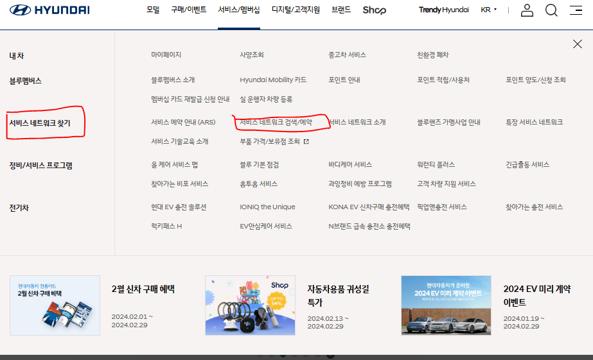Viewport: 593px width, 360px height.
Task: Open 찾아가는 충전 서비스 link
Action: point(534,207)
